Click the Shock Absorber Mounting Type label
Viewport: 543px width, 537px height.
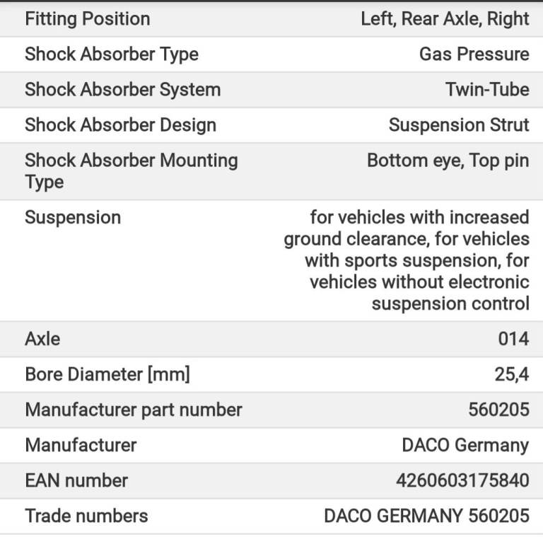click(131, 171)
